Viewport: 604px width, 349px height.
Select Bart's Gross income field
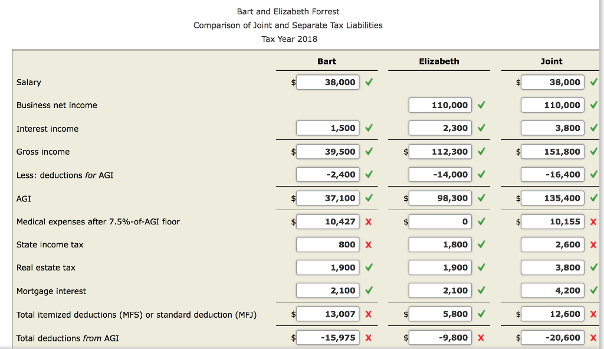click(327, 152)
